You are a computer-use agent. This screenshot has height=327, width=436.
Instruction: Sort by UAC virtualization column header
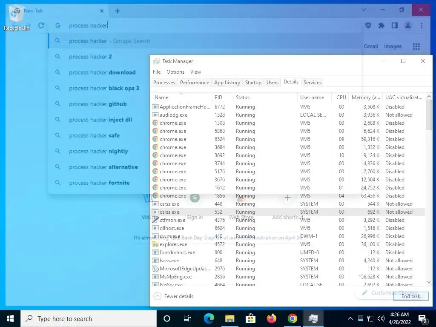(404, 98)
